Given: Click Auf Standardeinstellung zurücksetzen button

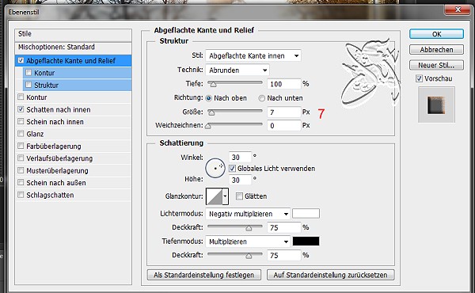Looking at the screenshot, I should tap(330, 275).
